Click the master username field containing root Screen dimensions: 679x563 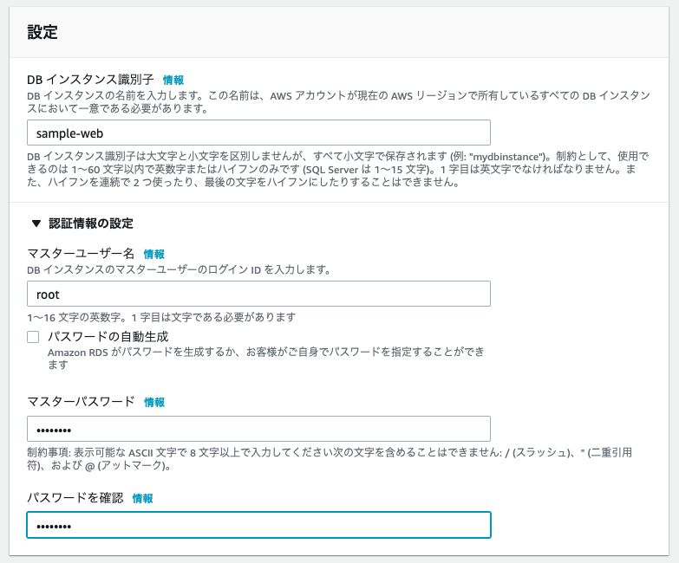[x=258, y=294]
